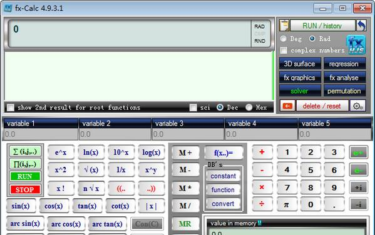This screenshot has width=375, height=235.
Task: Click the x! factorial key
Action: click(x=61, y=188)
